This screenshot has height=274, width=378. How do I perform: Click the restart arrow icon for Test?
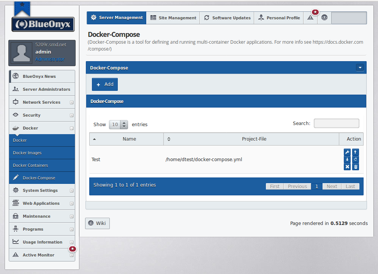355,160
